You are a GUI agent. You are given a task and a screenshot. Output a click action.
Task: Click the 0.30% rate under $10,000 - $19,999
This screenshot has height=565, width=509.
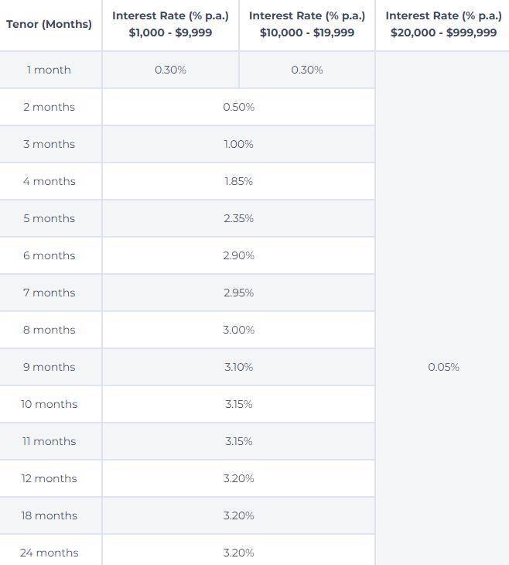pyautogui.click(x=307, y=70)
